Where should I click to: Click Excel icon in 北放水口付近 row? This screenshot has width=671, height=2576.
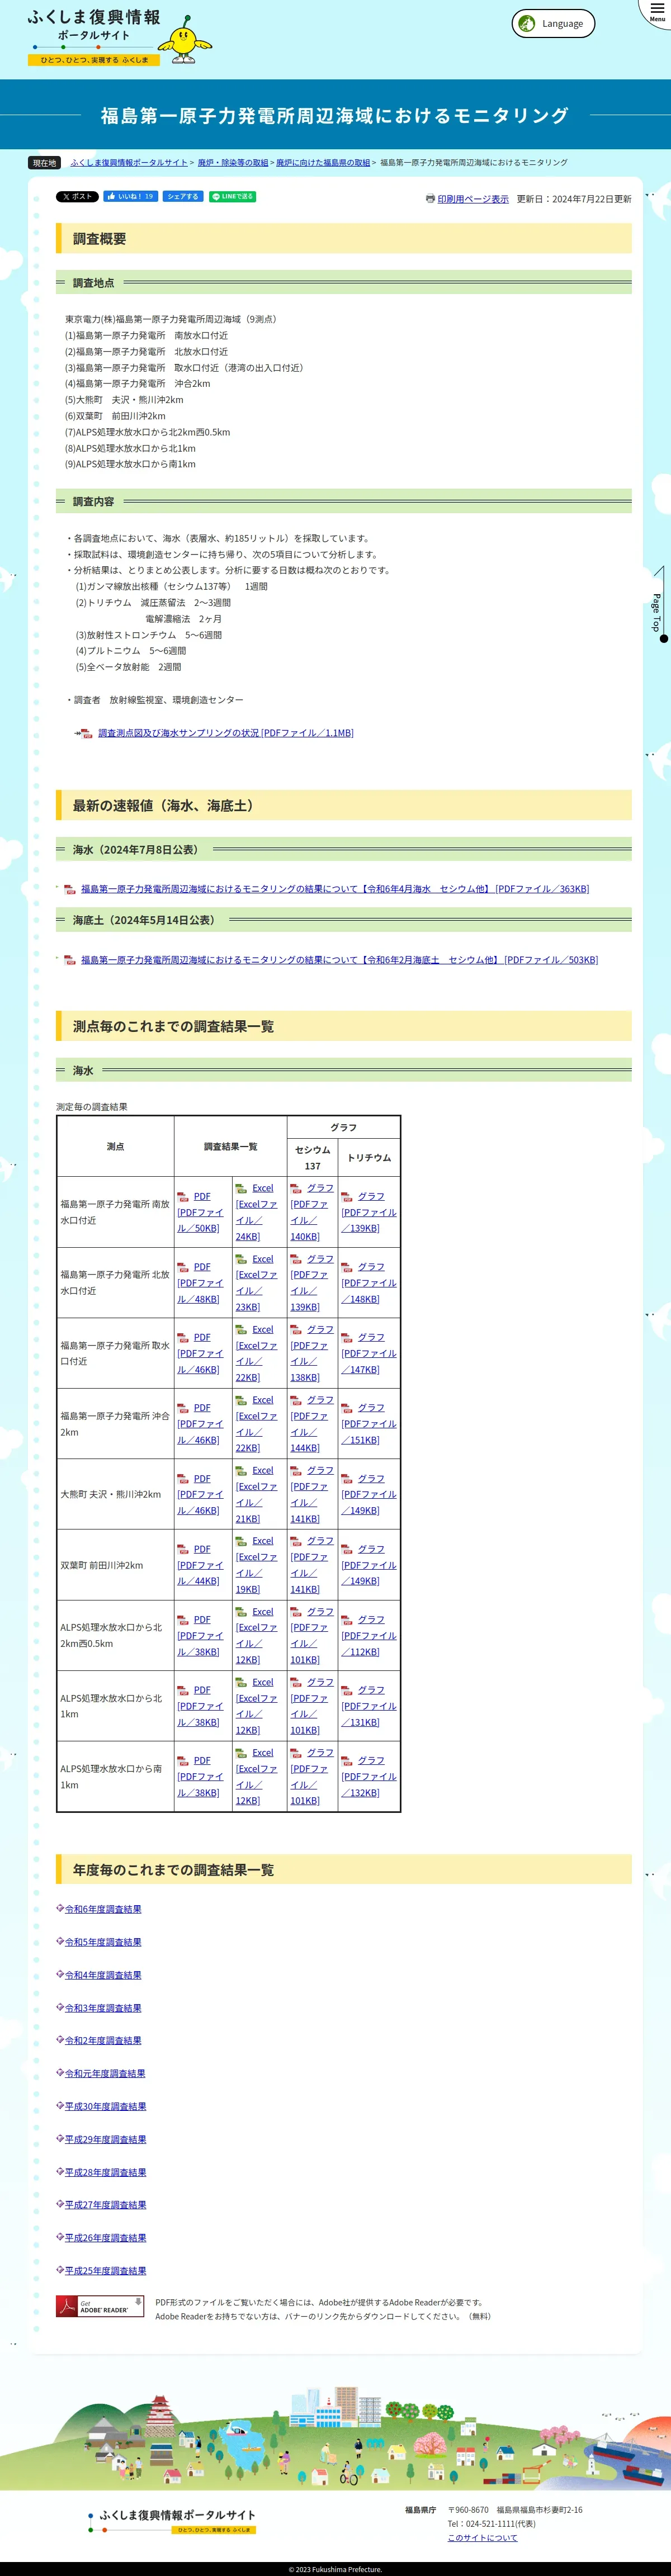point(241,1259)
